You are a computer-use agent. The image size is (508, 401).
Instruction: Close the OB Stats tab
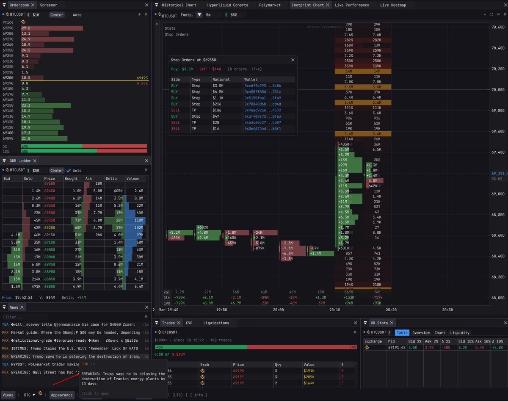[x=392, y=323]
